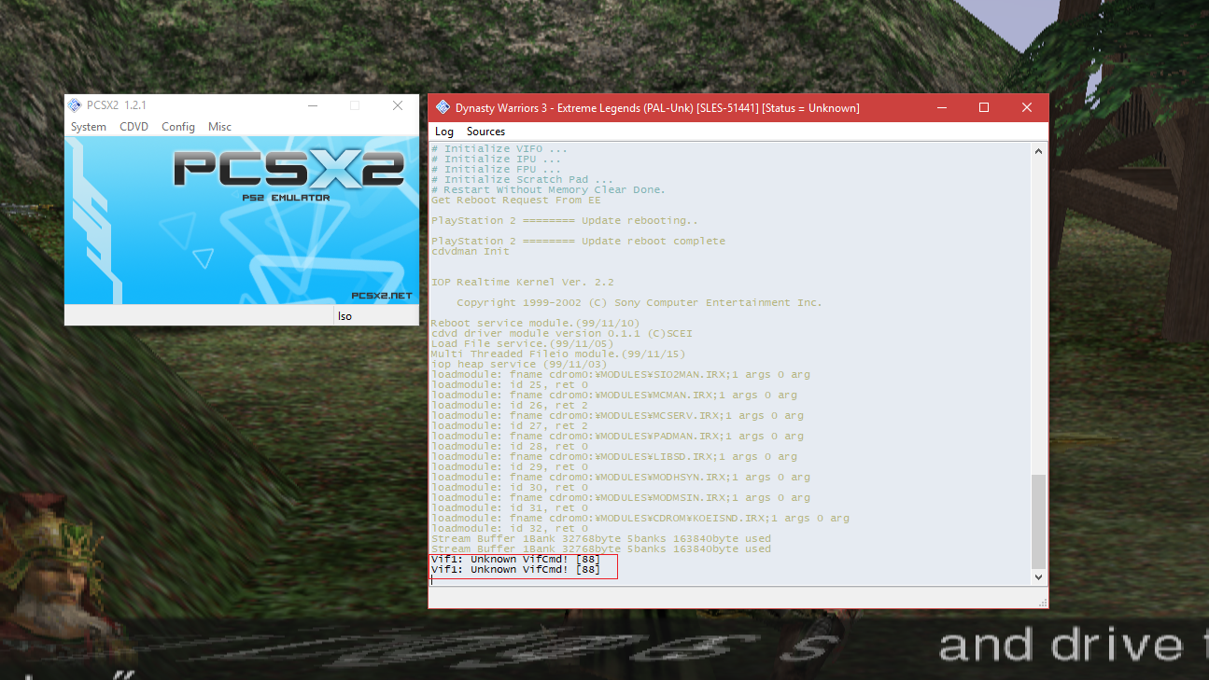Viewport: 1209px width, 680px height.
Task: Click the 'cdvd driver module version 0.1.1' line
Action: (x=561, y=334)
